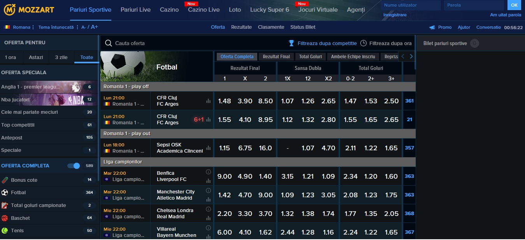Click Total goluri campionate icon
This screenshot has height=240, width=525.
5,205
